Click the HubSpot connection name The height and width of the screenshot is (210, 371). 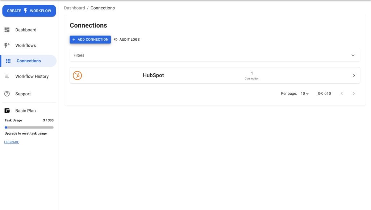[153, 75]
